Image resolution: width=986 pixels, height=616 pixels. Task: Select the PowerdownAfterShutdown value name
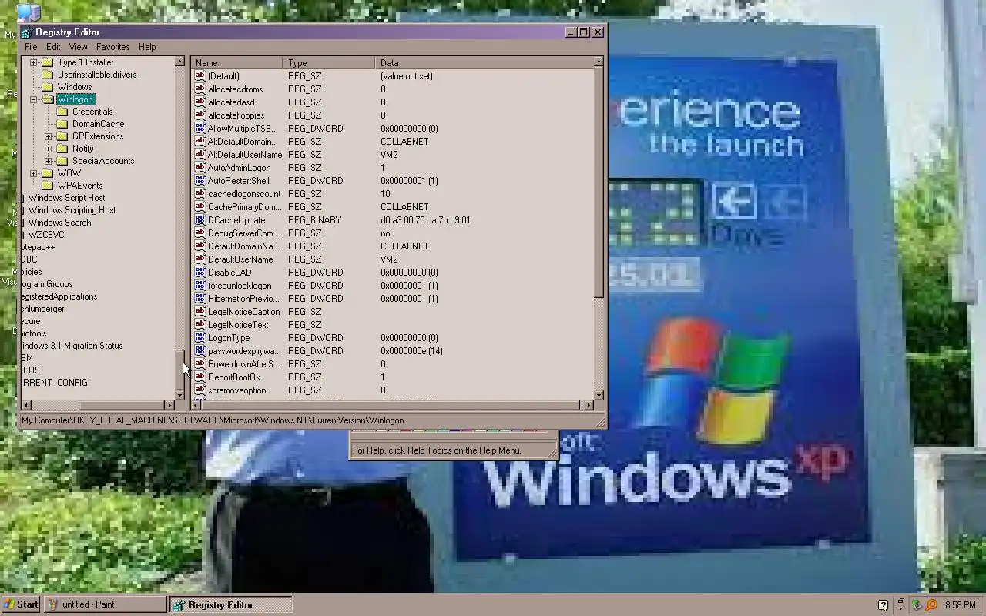click(243, 363)
